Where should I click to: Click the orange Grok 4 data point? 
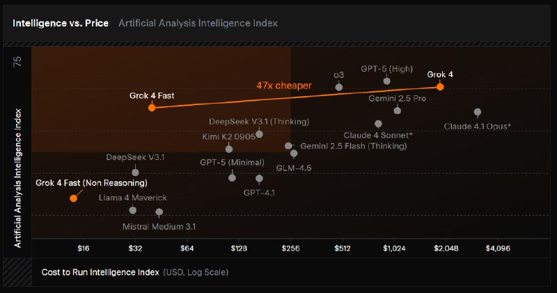pos(440,87)
